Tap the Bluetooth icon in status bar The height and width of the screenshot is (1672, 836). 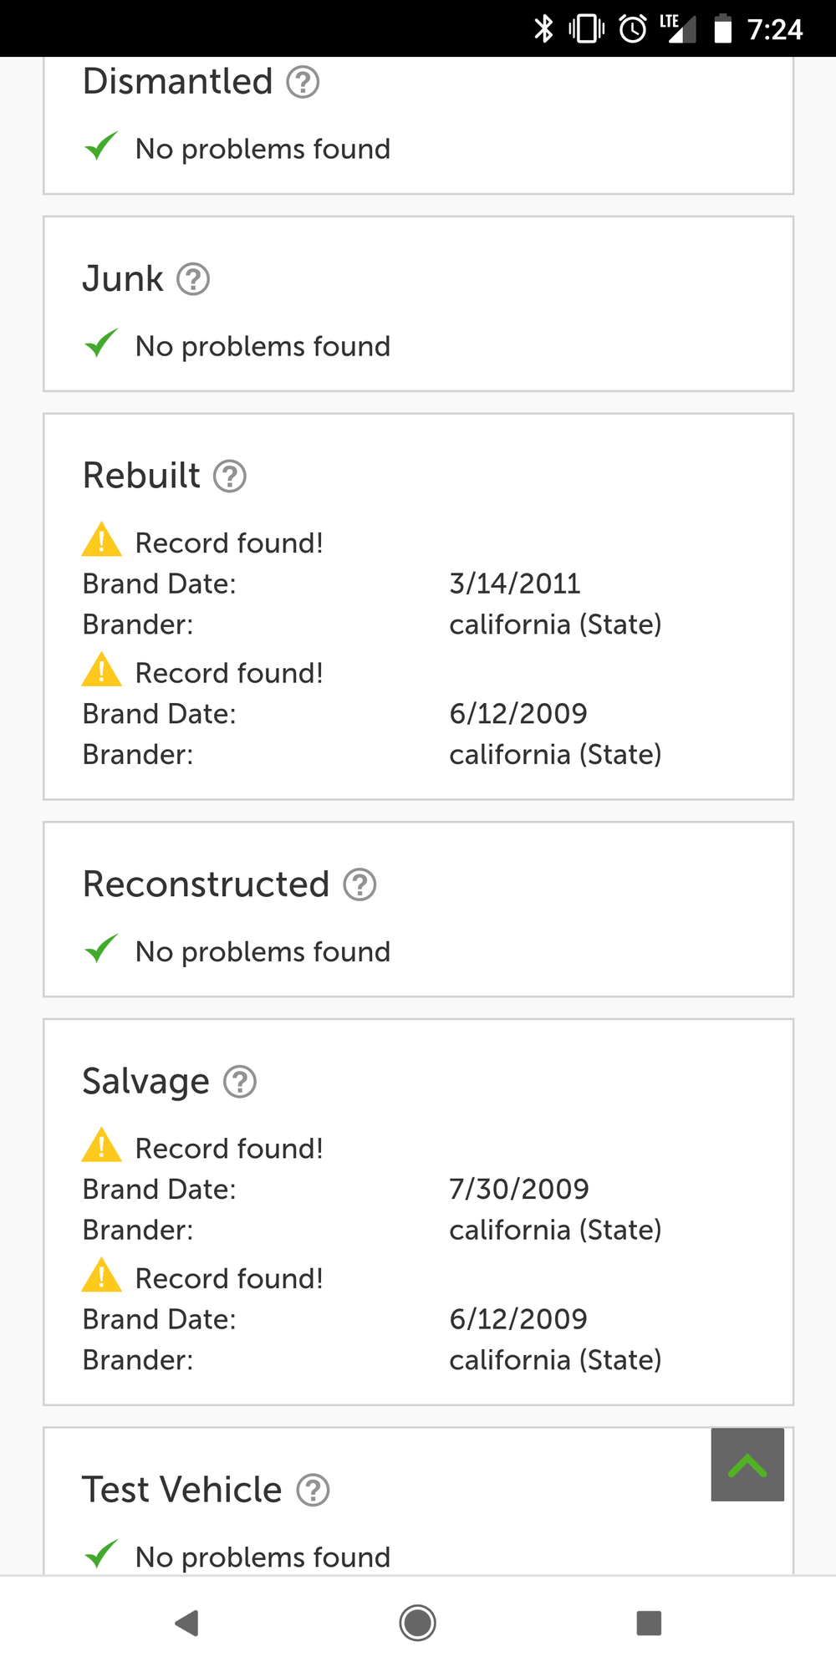(543, 29)
